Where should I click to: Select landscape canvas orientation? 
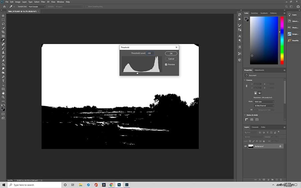click(260, 93)
